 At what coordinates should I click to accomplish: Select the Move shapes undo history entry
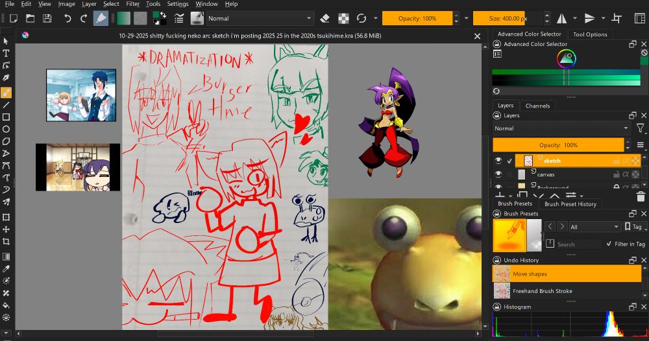tap(567, 274)
